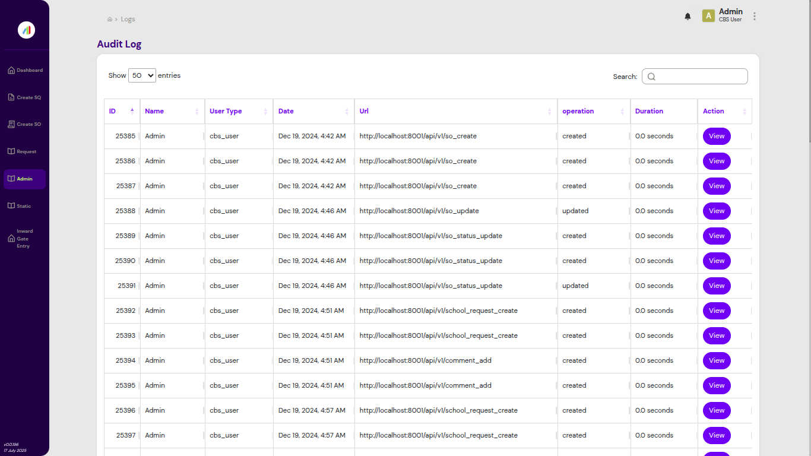
Task: Select Admin in the sidebar menu
Action: coord(24,178)
